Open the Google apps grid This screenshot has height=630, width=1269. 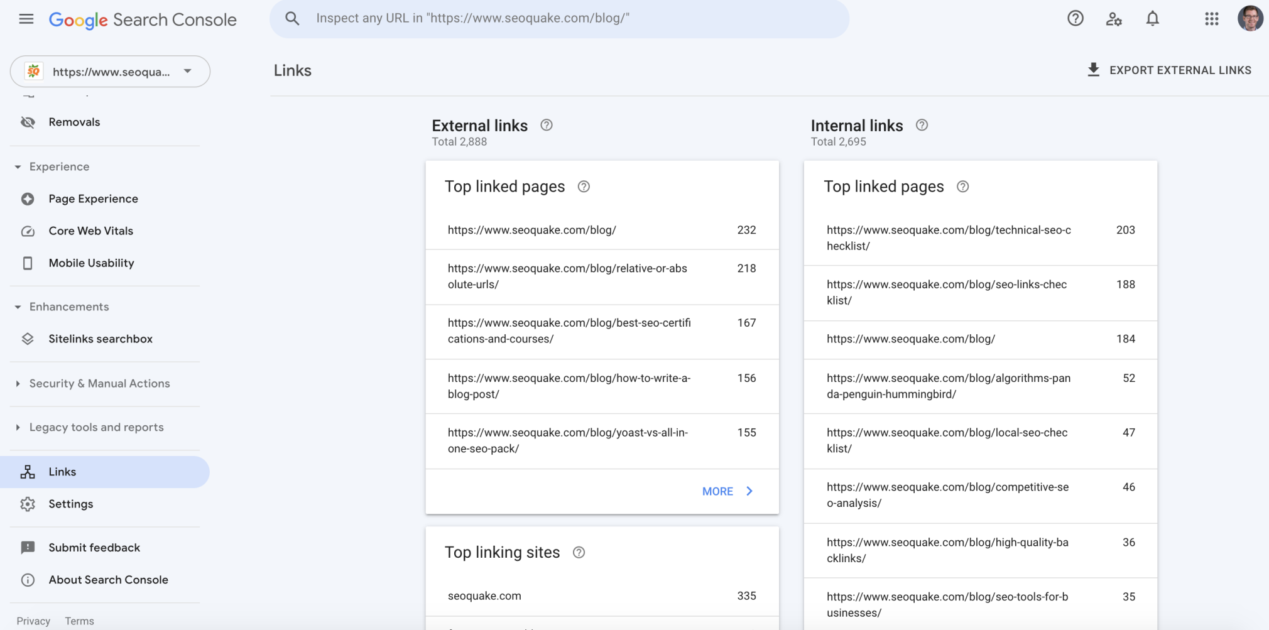pyautogui.click(x=1212, y=19)
